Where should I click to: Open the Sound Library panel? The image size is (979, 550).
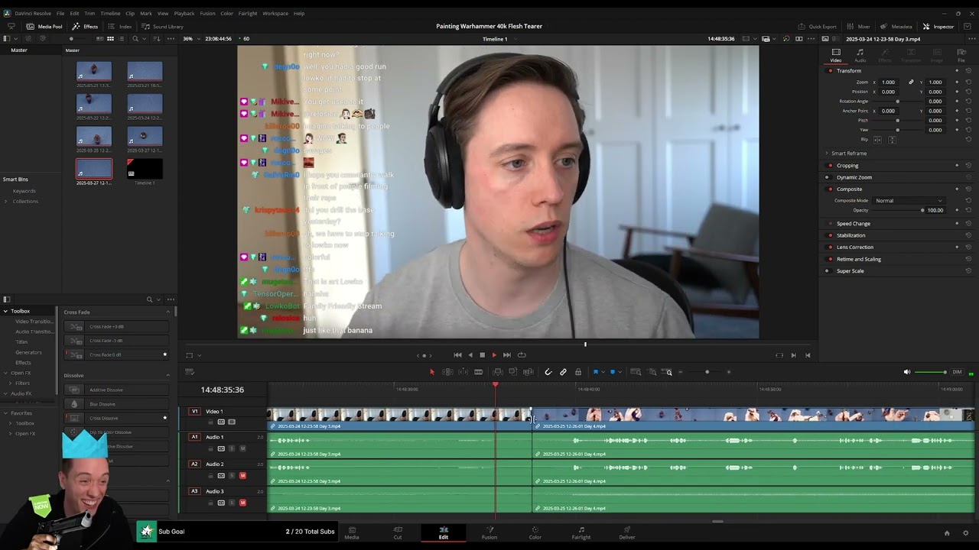tap(162, 27)
